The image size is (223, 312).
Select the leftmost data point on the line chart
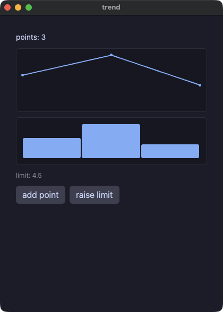(22, 75)
